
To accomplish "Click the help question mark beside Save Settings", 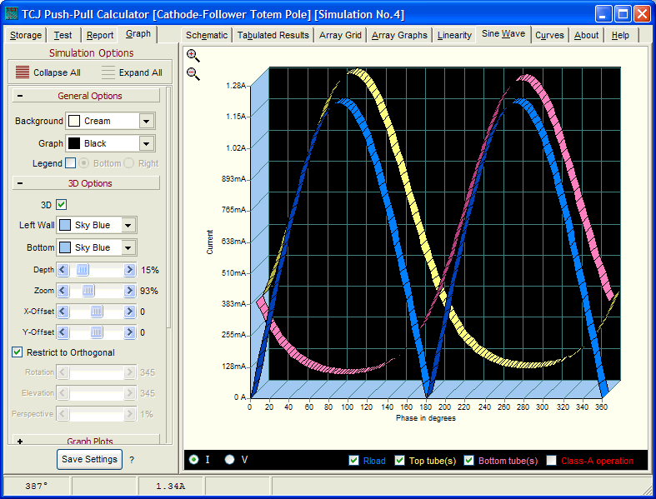I will pos(131,460).
